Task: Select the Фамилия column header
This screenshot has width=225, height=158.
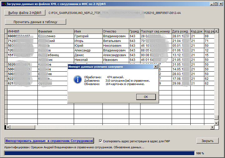Action: coord(56,31)
